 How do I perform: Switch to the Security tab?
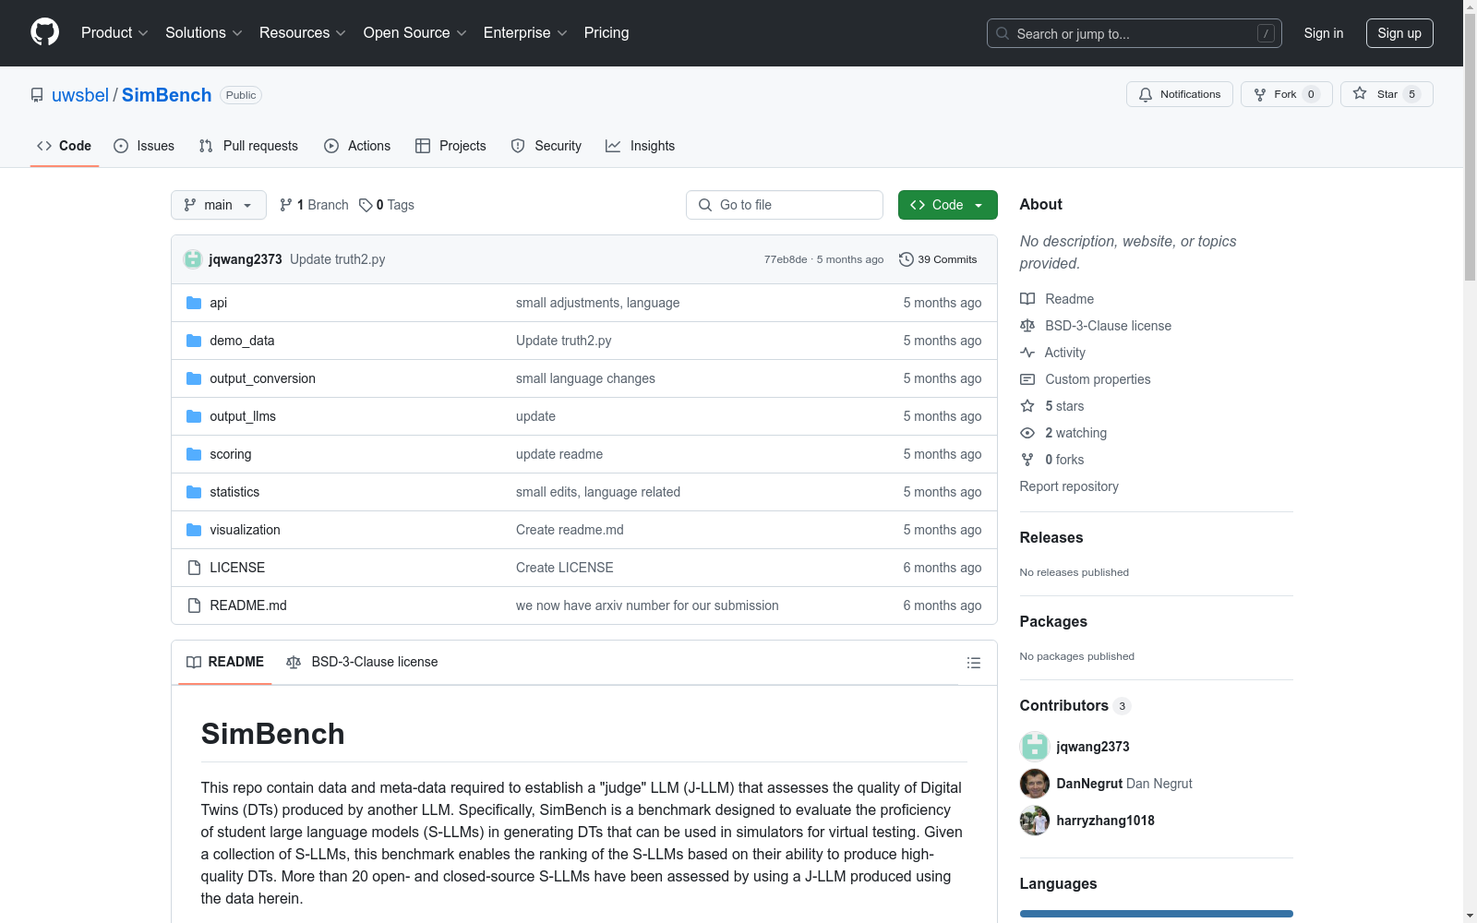[x=546, y=146]
